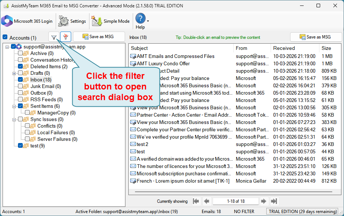Screen dimensions: 344x216
Task: Go to first page arrow icon
Action: 196,201
